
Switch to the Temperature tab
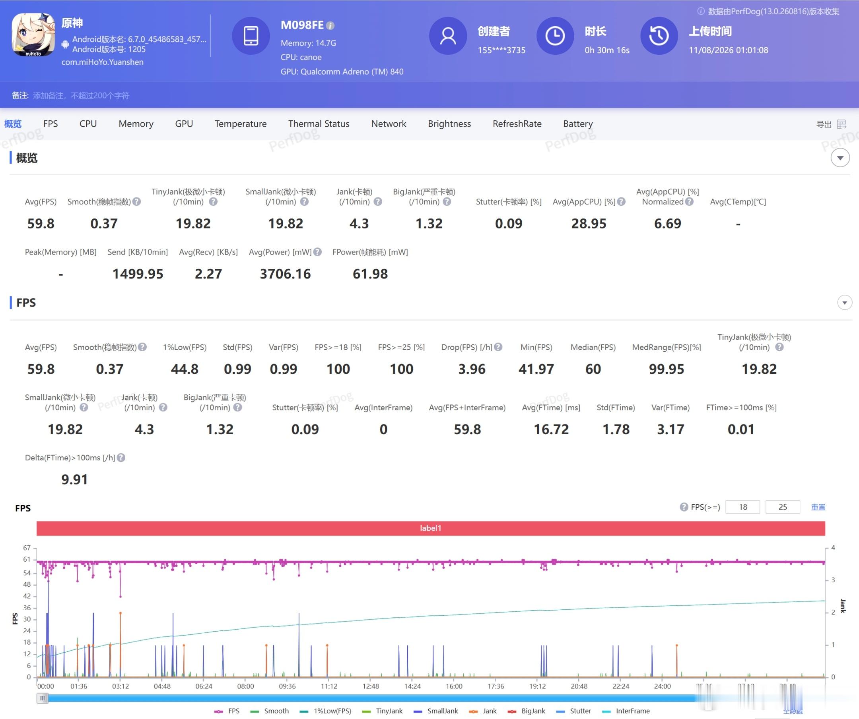(241, 124)
